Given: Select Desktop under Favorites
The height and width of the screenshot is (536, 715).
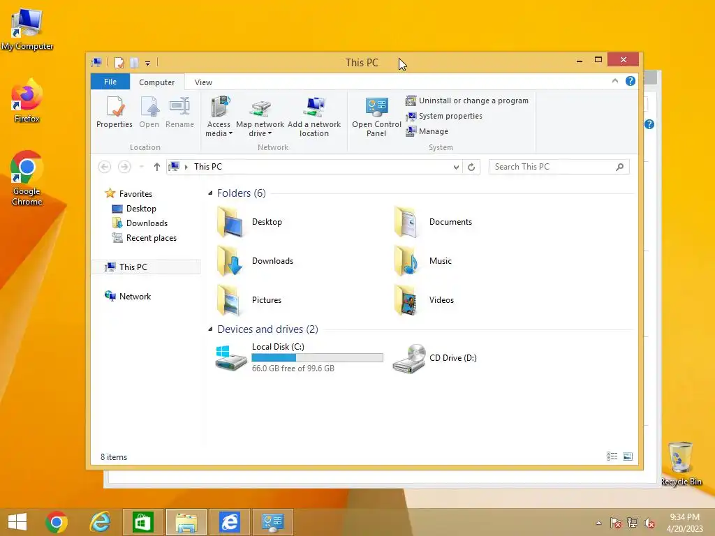Looking at the screenshot, I should point(134,209).
